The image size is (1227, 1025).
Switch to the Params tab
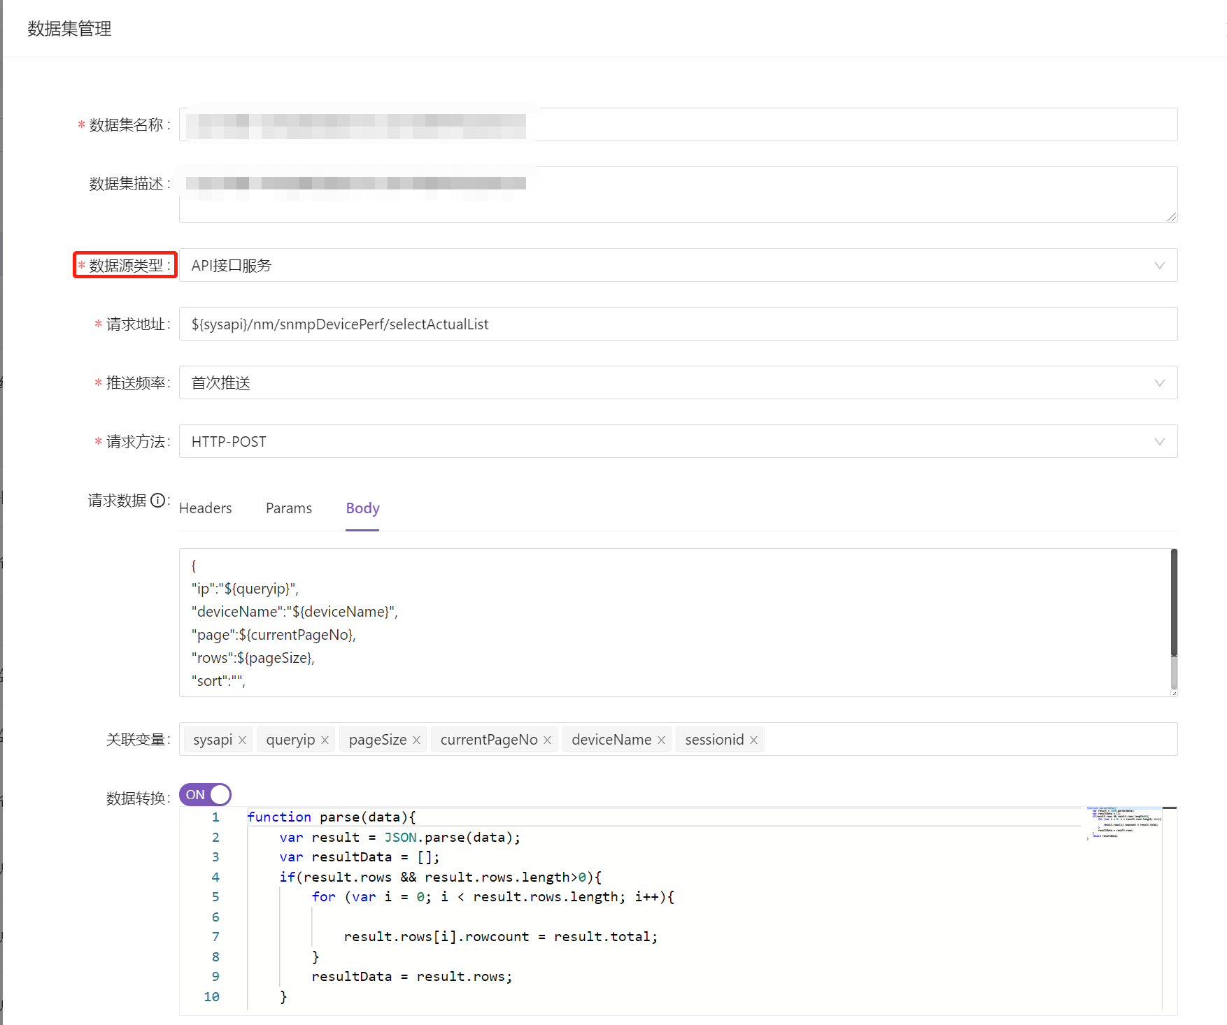click(x=289, y=508)
